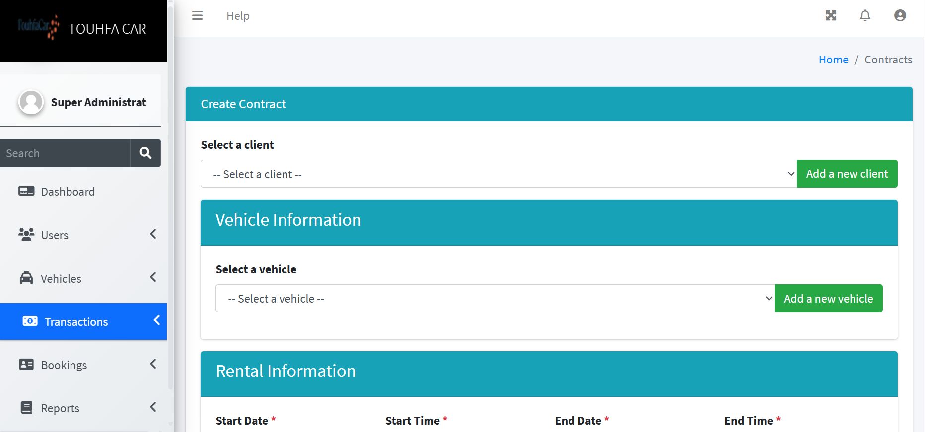The height and width of the screenshot is (432, 925).
Task: Open the Select a vehicle dropdown
Action: click(495, 299)
